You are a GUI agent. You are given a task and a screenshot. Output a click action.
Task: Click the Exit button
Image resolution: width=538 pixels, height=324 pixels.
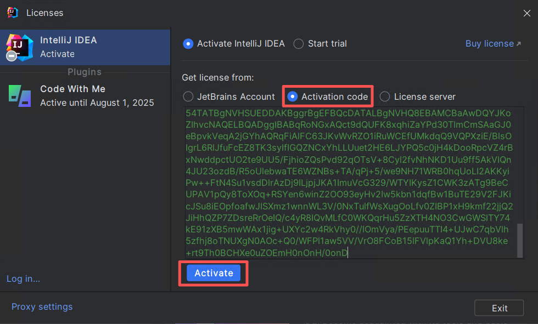point(499,308)
